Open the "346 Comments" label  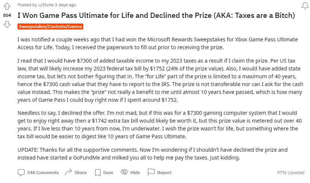(x=43, y=173)
